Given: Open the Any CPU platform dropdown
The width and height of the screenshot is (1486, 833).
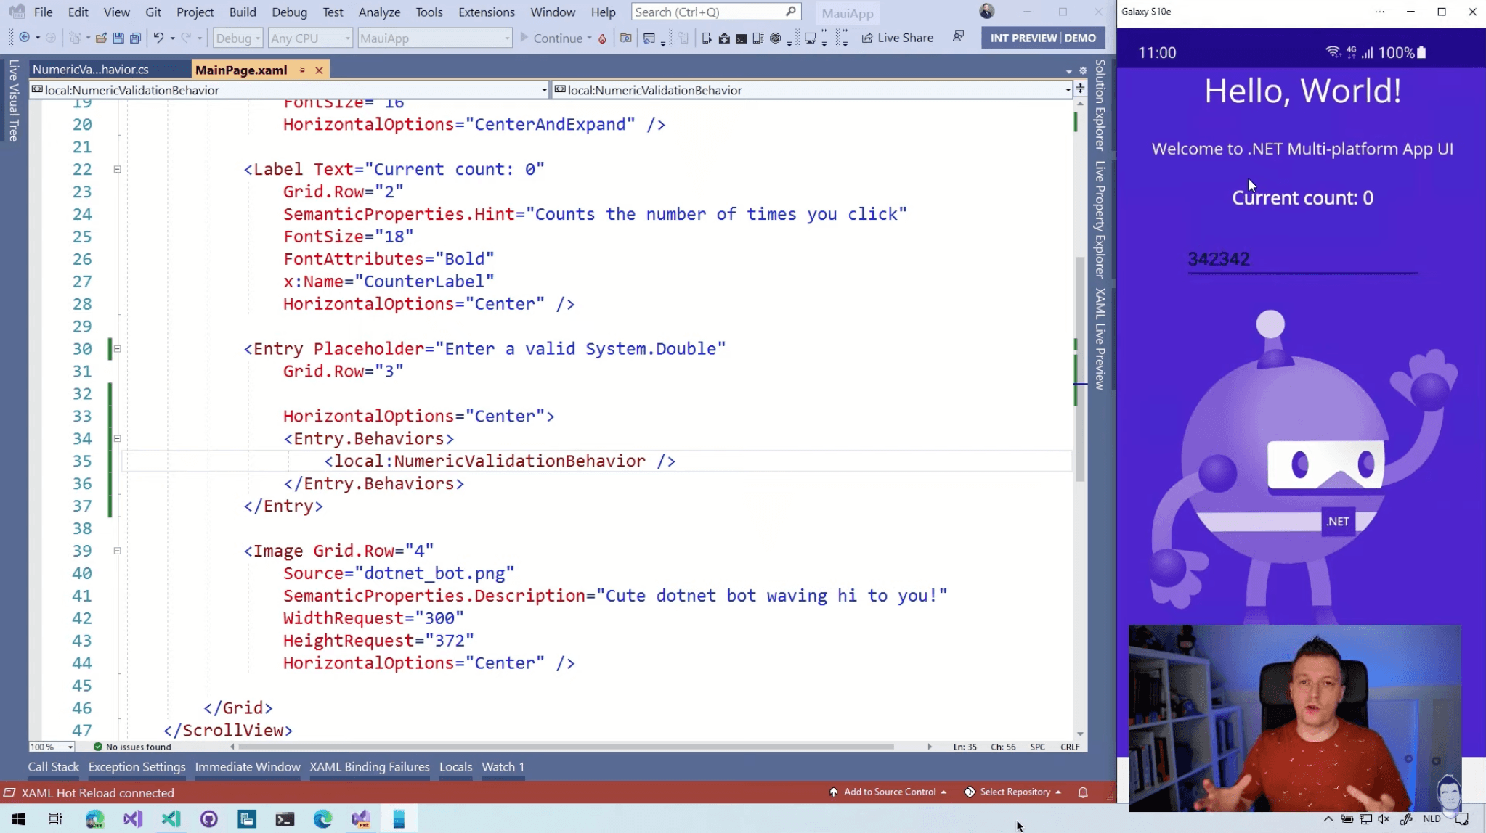Looking at the screenshot, I should pyautogui.click(x=310, y=38).
